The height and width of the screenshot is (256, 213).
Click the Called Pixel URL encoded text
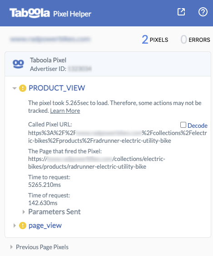(118, 137)
